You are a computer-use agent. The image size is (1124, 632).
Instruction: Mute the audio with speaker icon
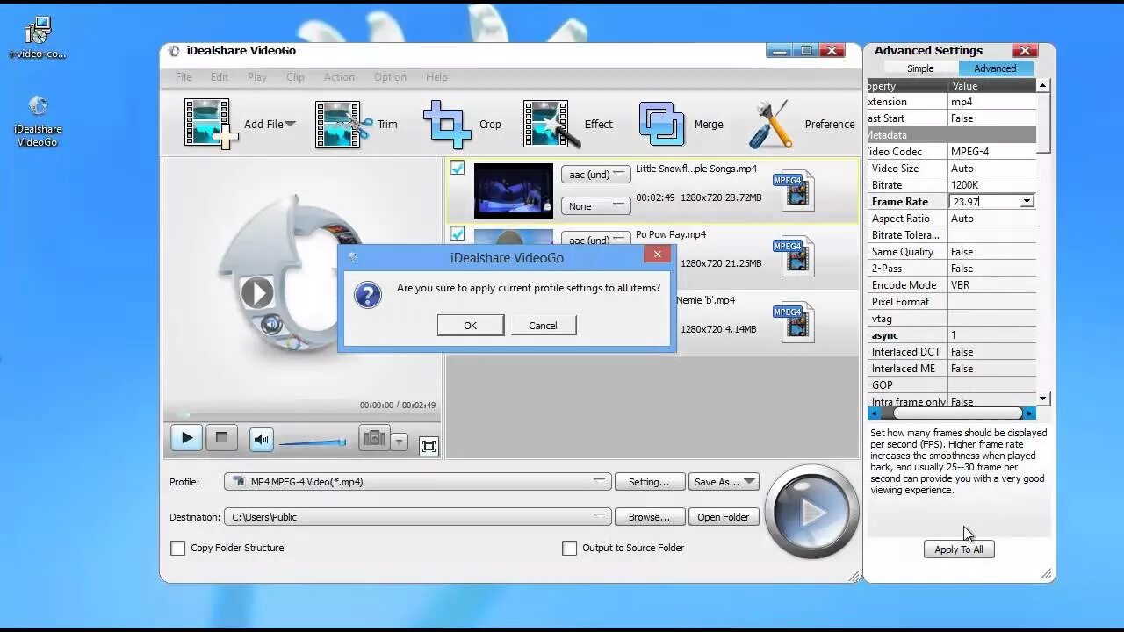(262, 440)
